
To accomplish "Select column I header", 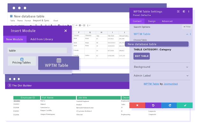I will [x=112, y=32].
